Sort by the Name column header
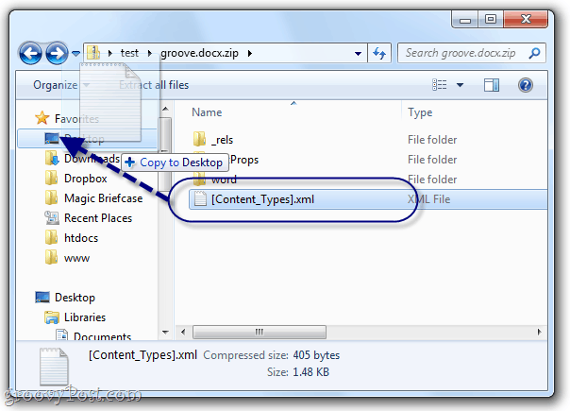Image resolution: width=570 pixels, height=411 pixels. pyautogui.click(x=207, y=112)
